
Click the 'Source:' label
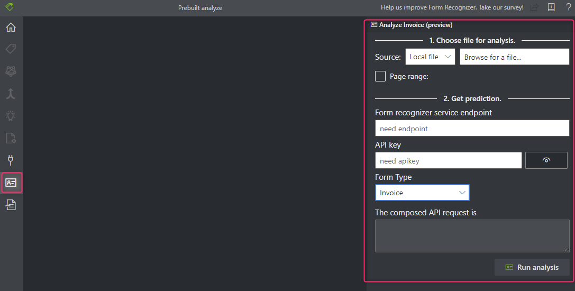coord(388,57)
